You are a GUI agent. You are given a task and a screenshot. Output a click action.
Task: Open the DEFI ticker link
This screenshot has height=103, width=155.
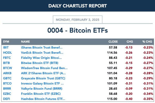[x=6, y=99]
